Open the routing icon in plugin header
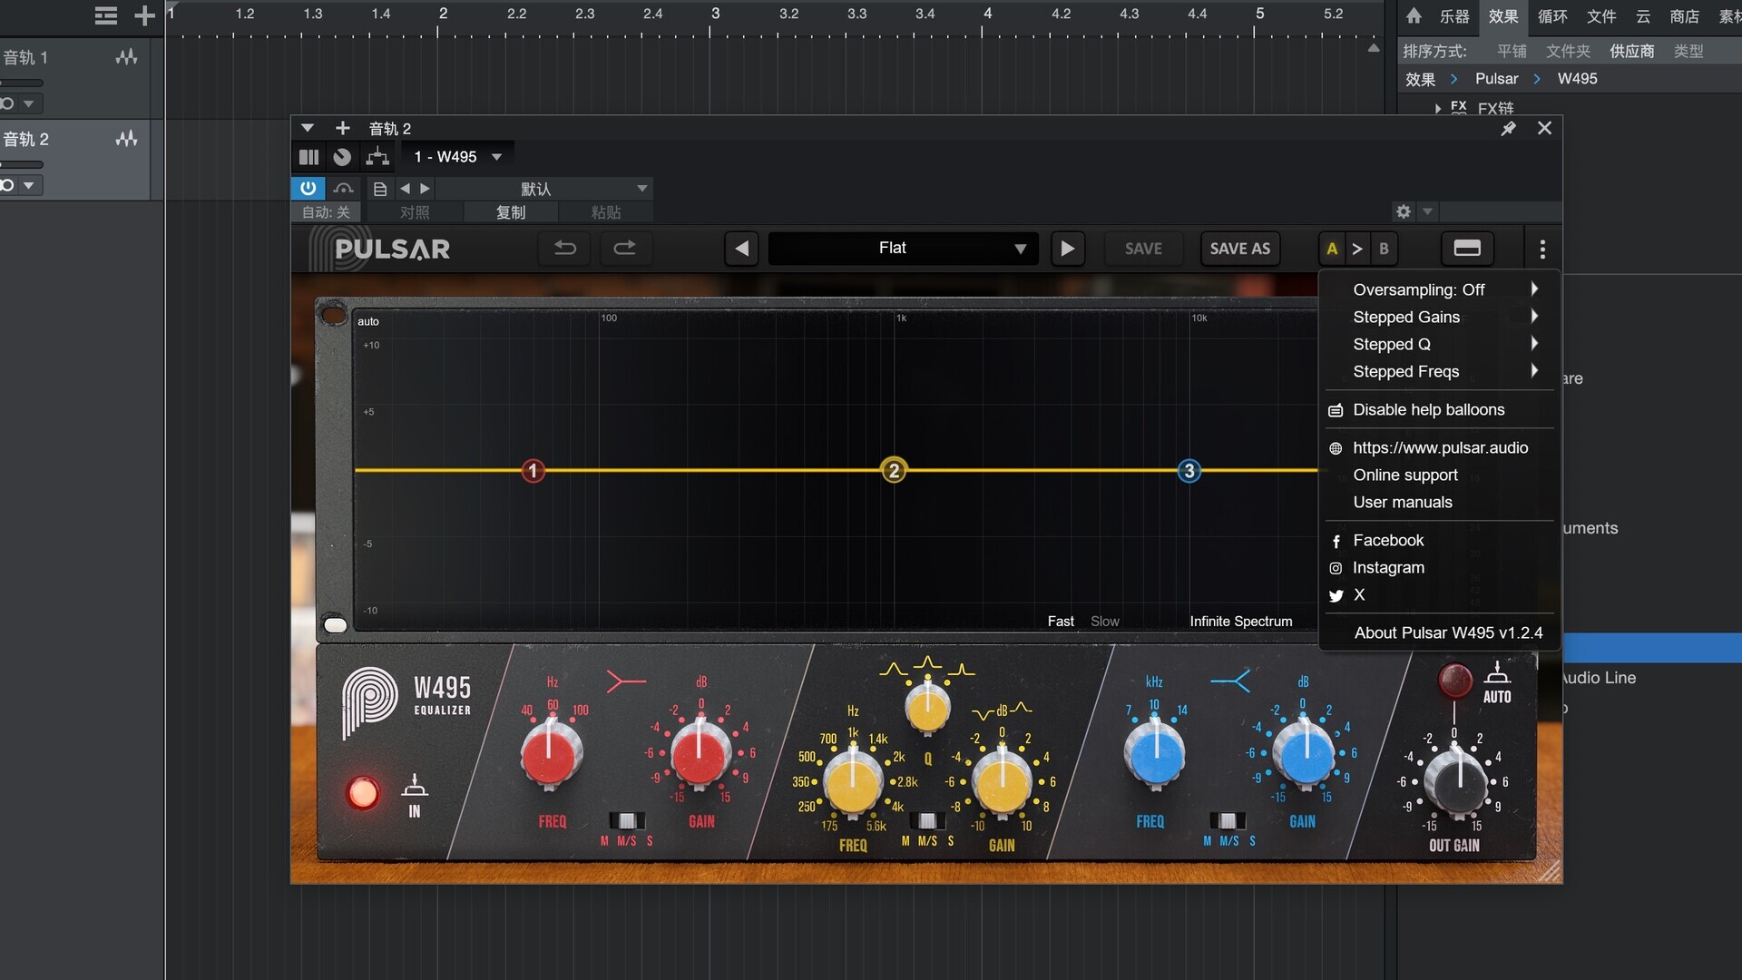 [x=377, y=157]
